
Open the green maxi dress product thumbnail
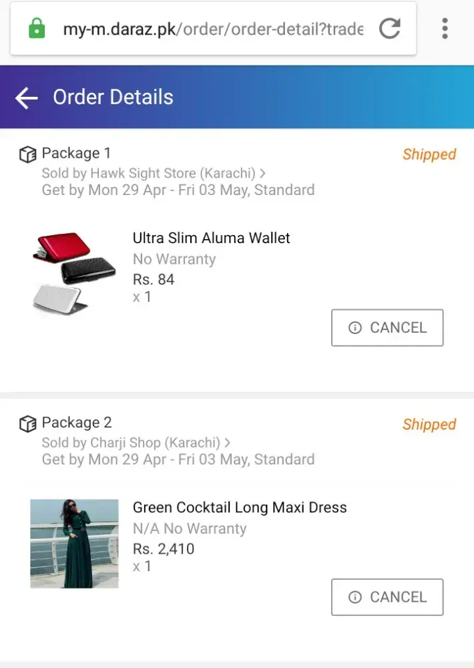[x=74, y=543]
